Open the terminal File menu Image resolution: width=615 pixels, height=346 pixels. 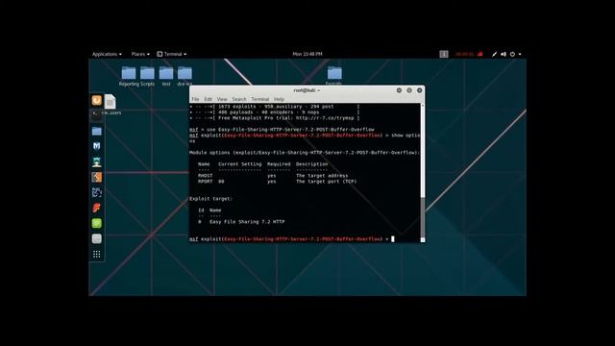click(x=195, y=99)
